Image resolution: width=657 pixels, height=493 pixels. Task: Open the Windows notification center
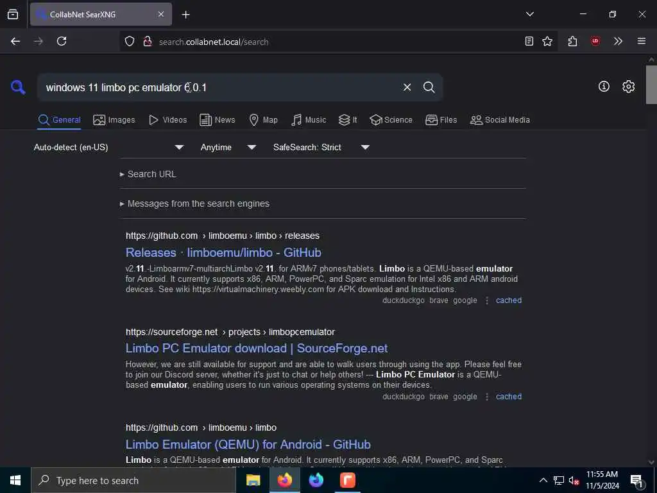coord(637,481)
